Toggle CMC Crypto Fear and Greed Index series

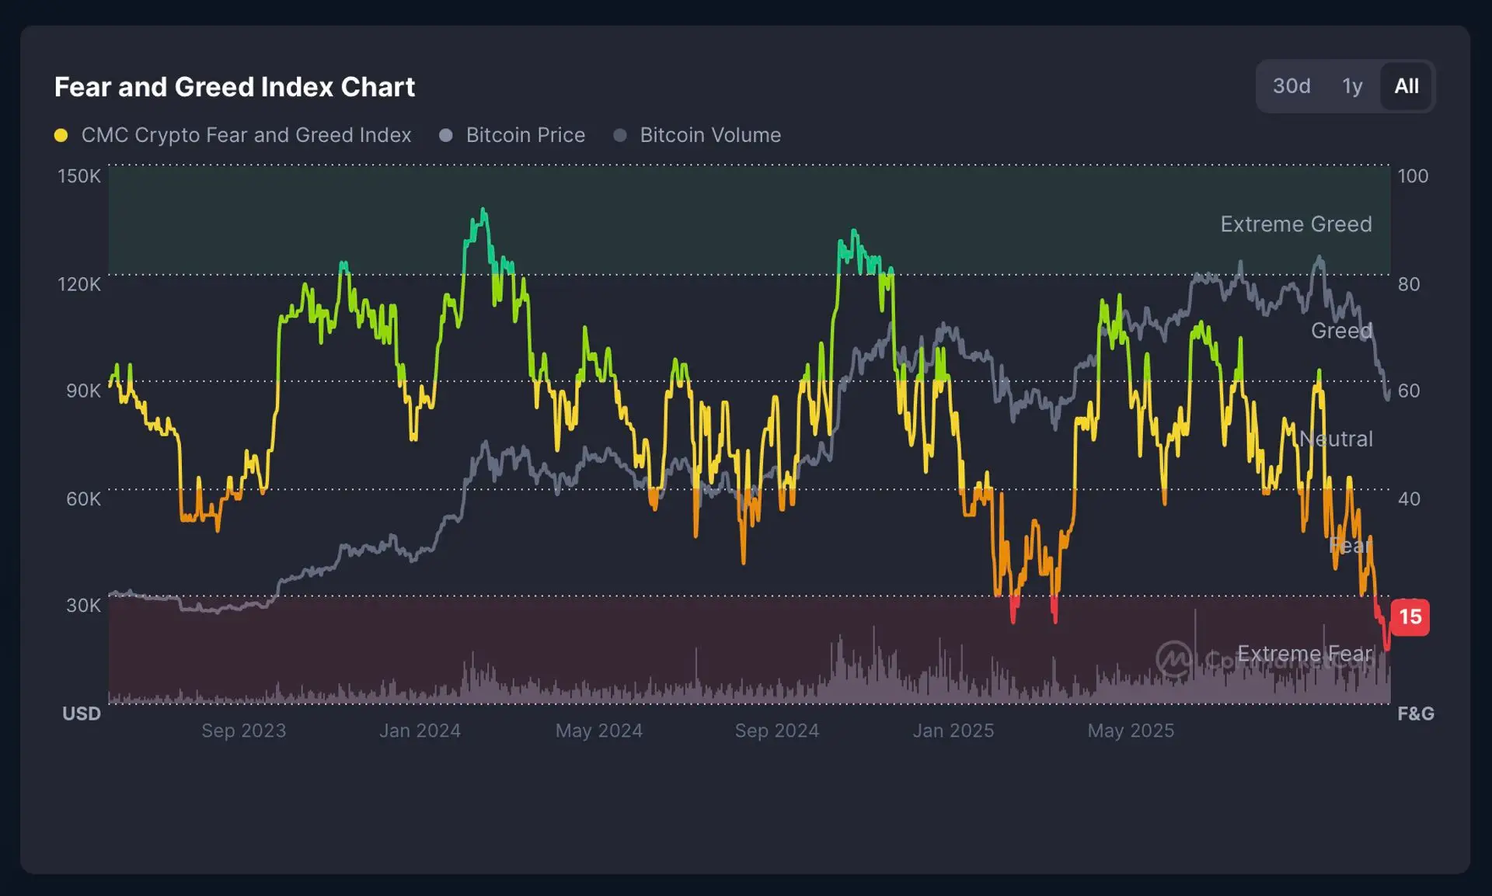(x=246, y=135)
